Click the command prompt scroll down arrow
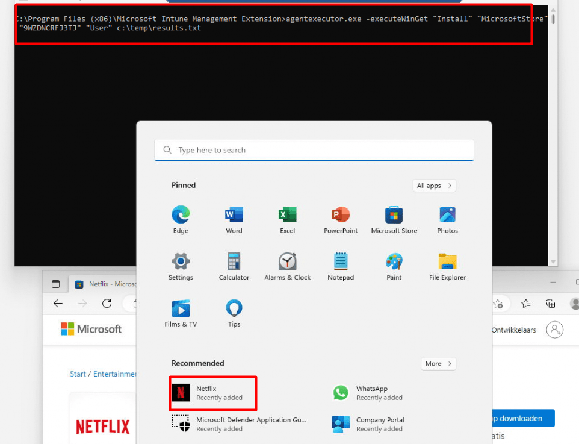Image resolution: width=579 pixels, height=444 pixels. (553, 261)
